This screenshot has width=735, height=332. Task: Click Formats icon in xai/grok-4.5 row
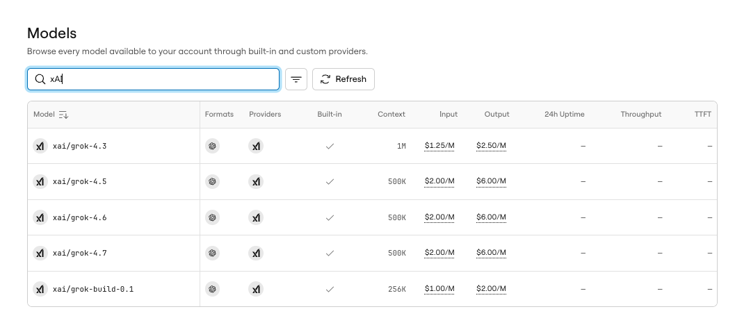tap(212, 182)
